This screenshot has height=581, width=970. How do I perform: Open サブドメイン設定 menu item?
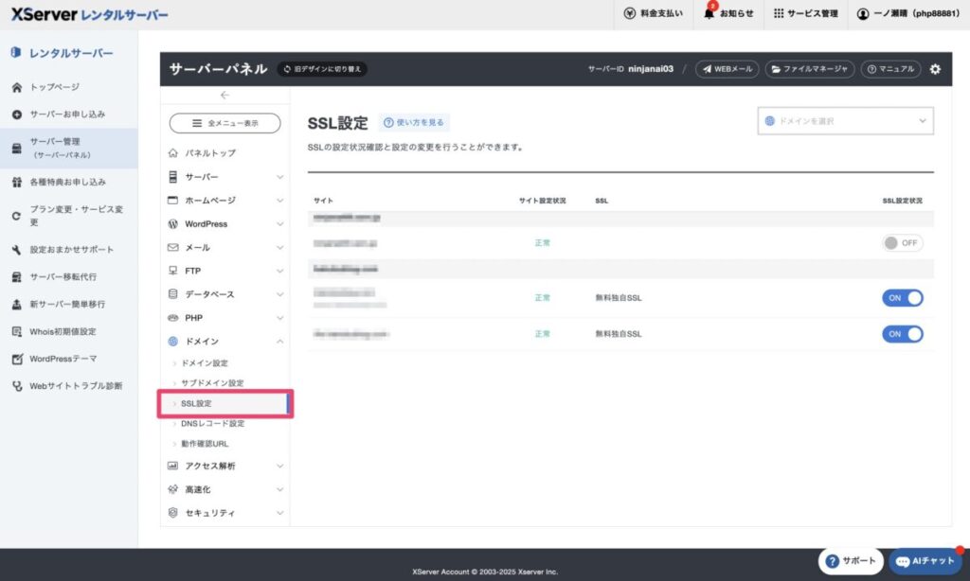[212, 383]
